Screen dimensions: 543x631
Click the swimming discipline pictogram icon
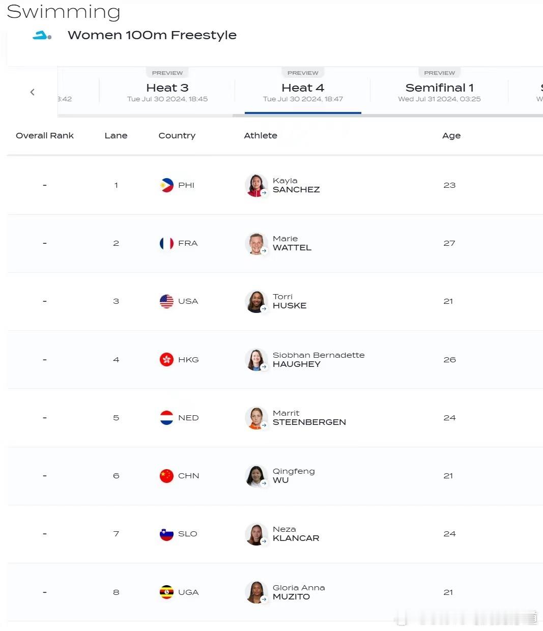42,36
